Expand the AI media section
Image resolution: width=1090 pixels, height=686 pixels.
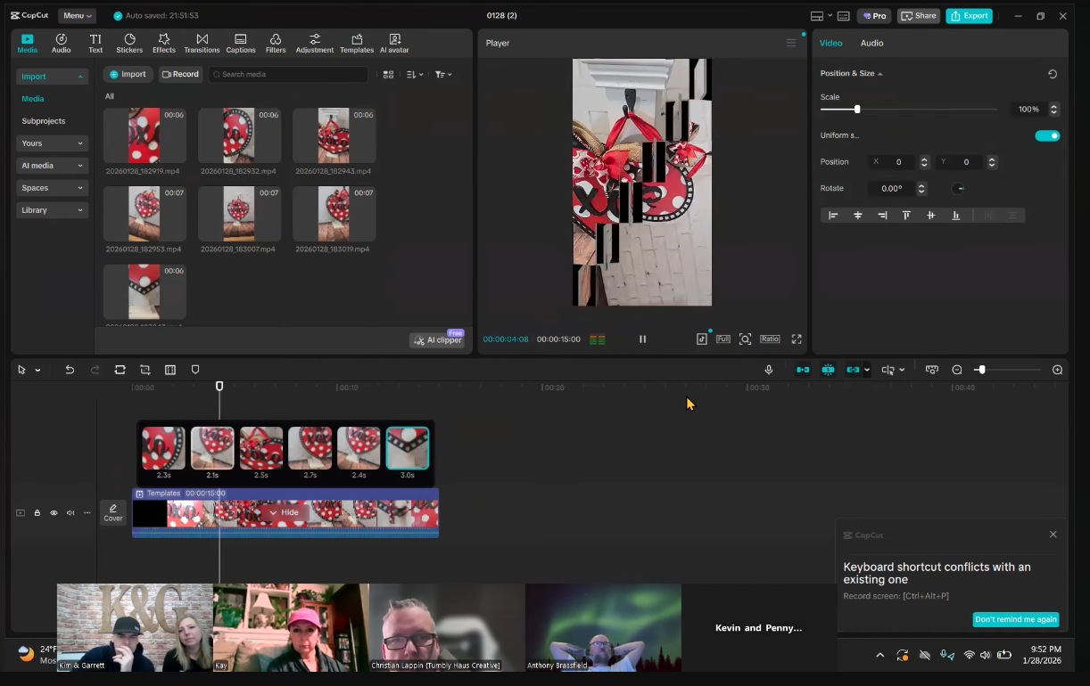[53, 166]
